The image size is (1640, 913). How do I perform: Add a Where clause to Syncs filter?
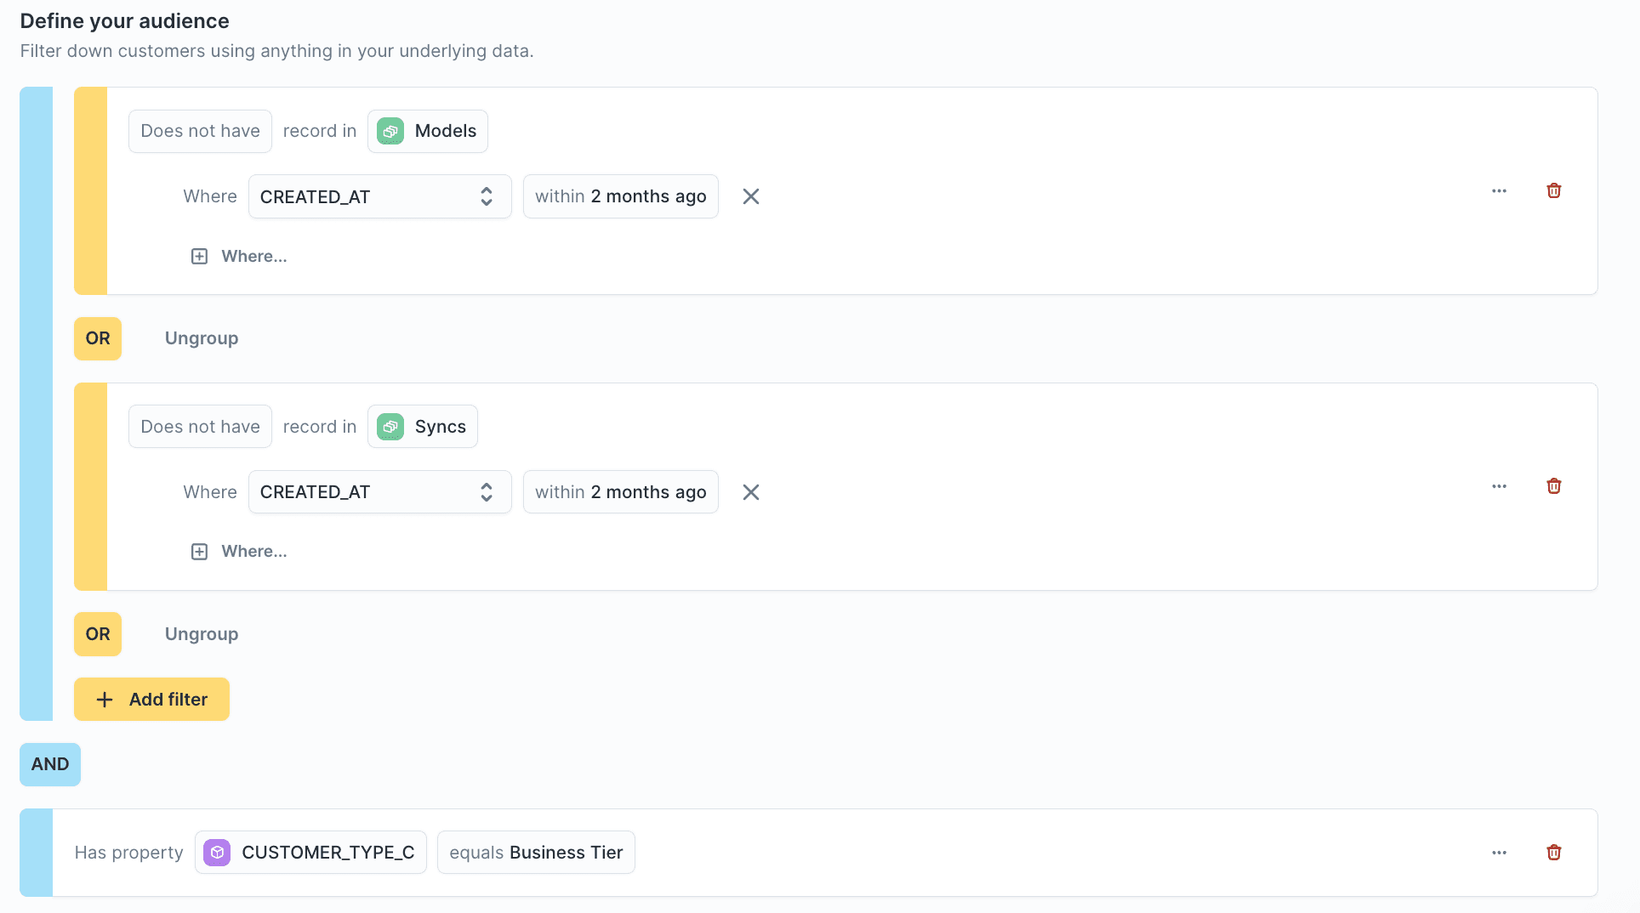point(239,552)
